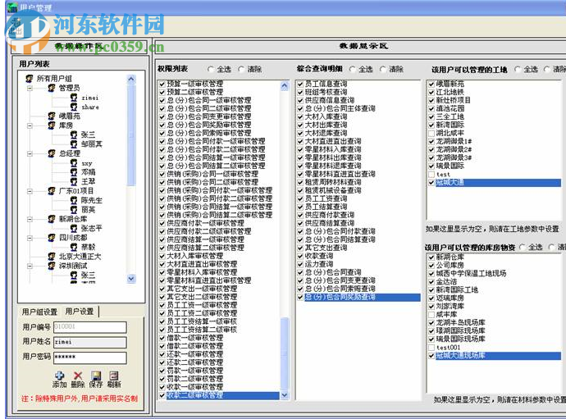Click the 用户编号 input field
Viewport: 566px width, 419px height.
coord(90,327)
